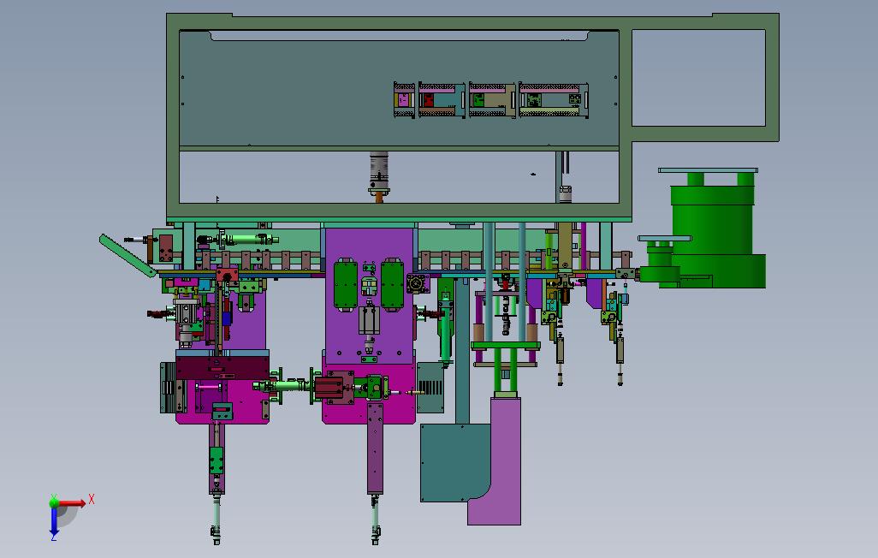Select the center purple plate with two green blocks
The image size is (878, 558).
pyautogui.click(x=370, y=295)
